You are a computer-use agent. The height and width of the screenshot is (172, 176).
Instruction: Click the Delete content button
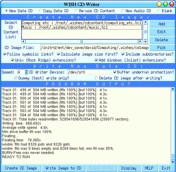pyautogui.click(x=162, y=40)
